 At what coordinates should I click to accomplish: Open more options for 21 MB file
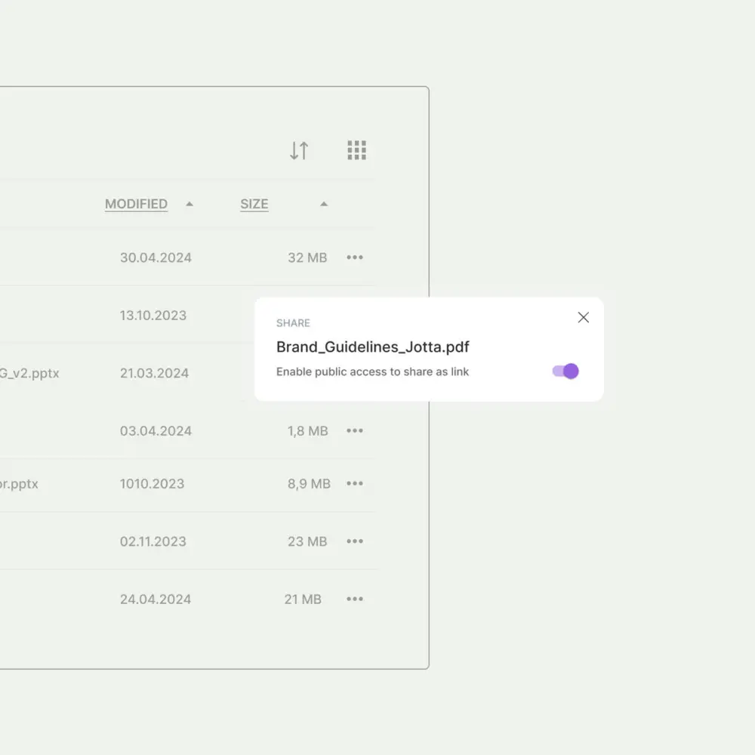coord(355,599)
